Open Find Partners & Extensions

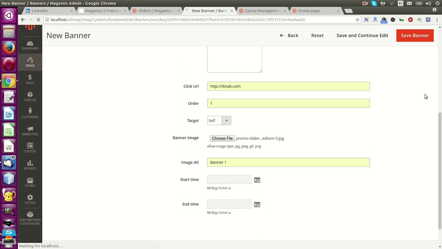(x=30, y=219)
